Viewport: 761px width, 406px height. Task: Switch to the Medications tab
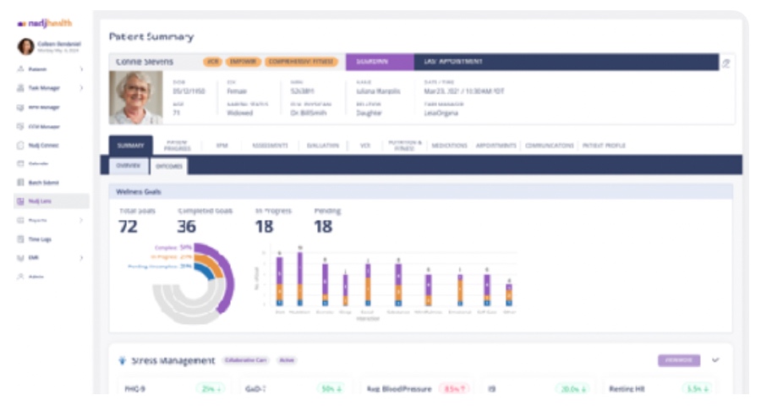449,145
